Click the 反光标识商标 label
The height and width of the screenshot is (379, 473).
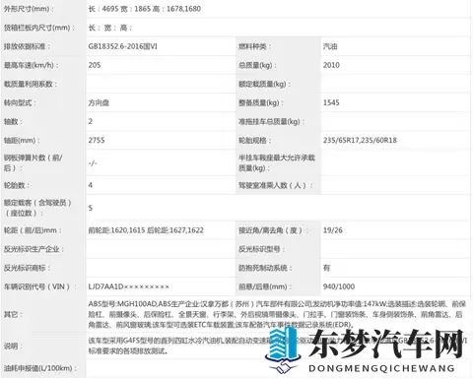point(27,268)
